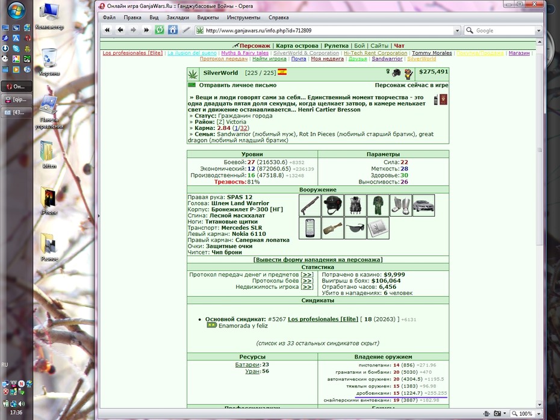The width and height of the screenshot is (560, 420).
Task: Click the page vertical scrollbar down arrow
Action: (540, 404)
